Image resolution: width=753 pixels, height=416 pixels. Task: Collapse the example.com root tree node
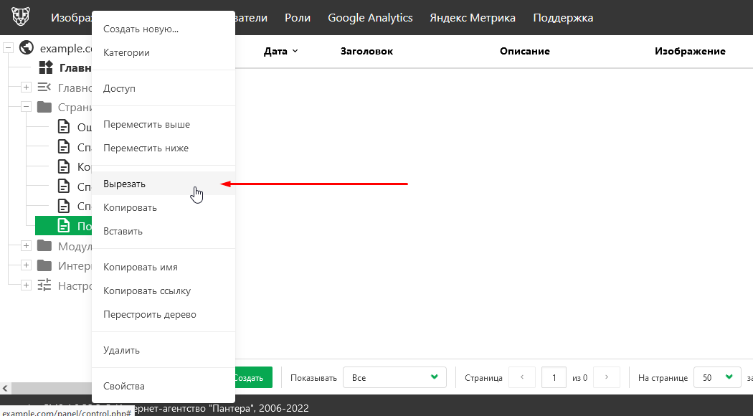click(9, 48)
